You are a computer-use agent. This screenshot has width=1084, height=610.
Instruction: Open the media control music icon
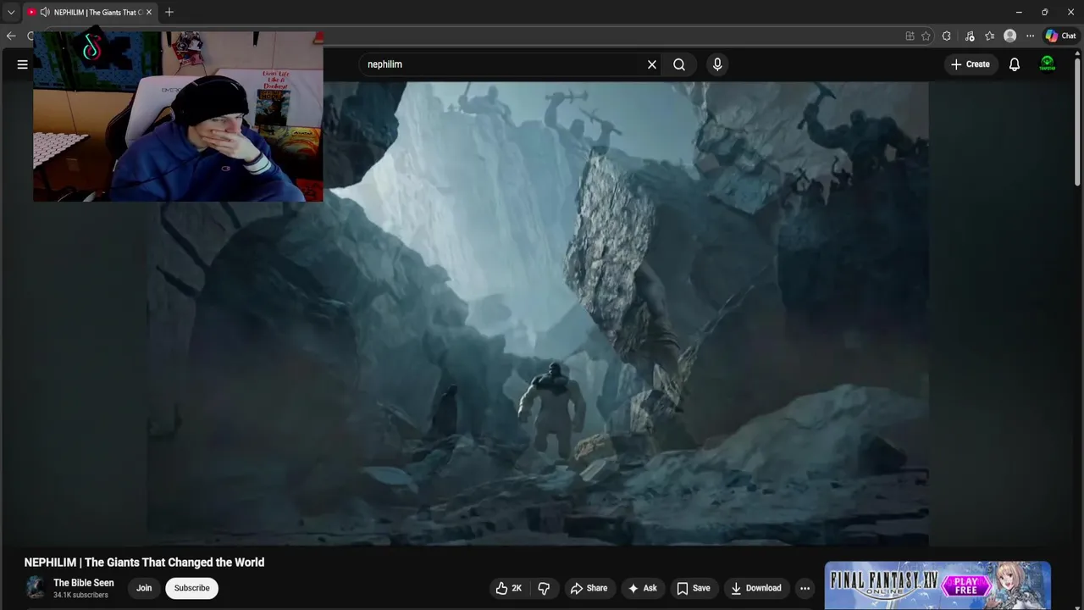click(x=969, y=36)
